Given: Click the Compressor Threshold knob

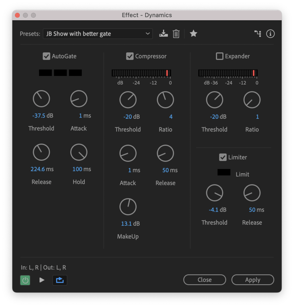Looking at the screenshot, I should coord(128,100).
